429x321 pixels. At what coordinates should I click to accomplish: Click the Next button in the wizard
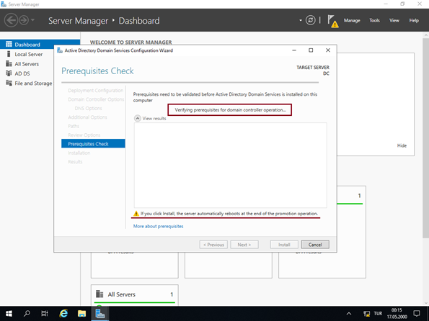click(244, 245)
